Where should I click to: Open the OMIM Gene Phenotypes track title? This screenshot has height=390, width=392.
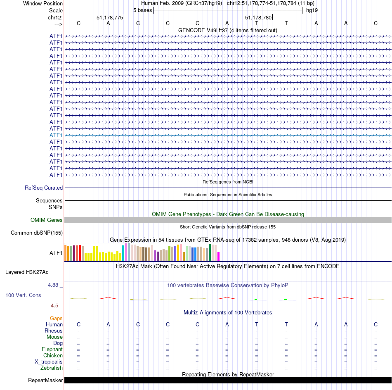(228, 214)
